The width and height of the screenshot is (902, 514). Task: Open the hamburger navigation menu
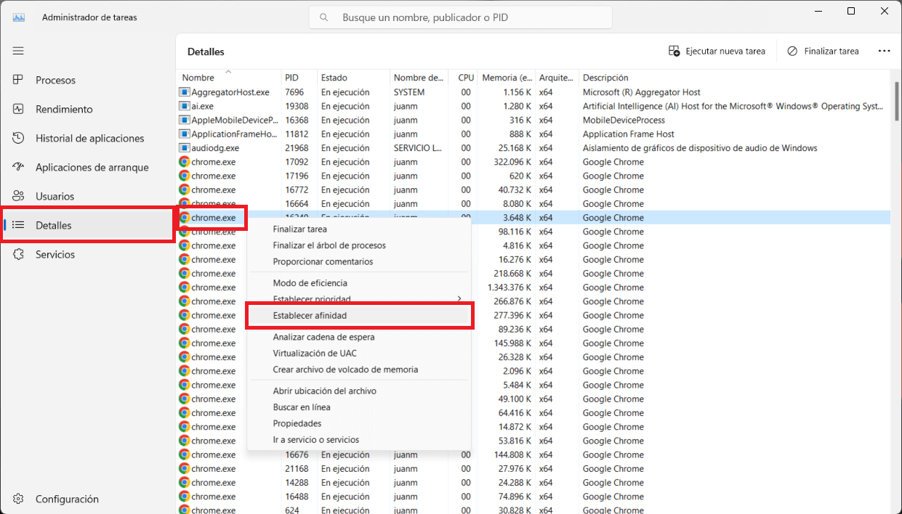pyautogui.click(x=18, y=51)
